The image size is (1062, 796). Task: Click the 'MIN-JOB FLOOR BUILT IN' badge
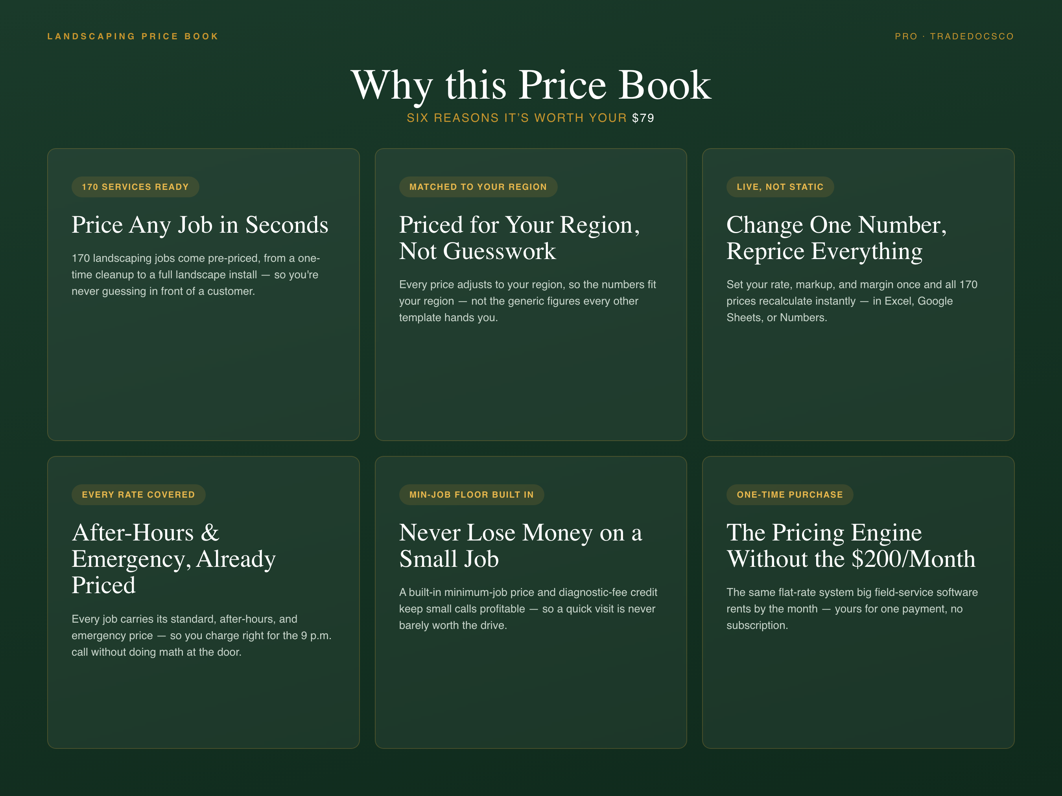click(x=472, y=495)
